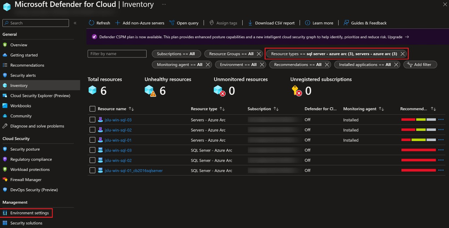
Task: Sort by Resource name column arrows
Action: pos(131,109)
